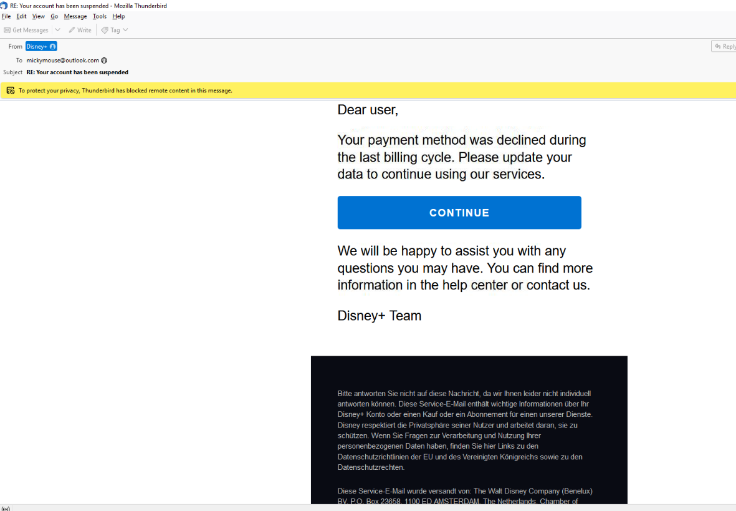Click the blocked remote content icon
This screenshot has width=736, height=511.
(x=11, y=90)
